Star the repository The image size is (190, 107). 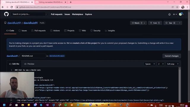tap(170, 23)
